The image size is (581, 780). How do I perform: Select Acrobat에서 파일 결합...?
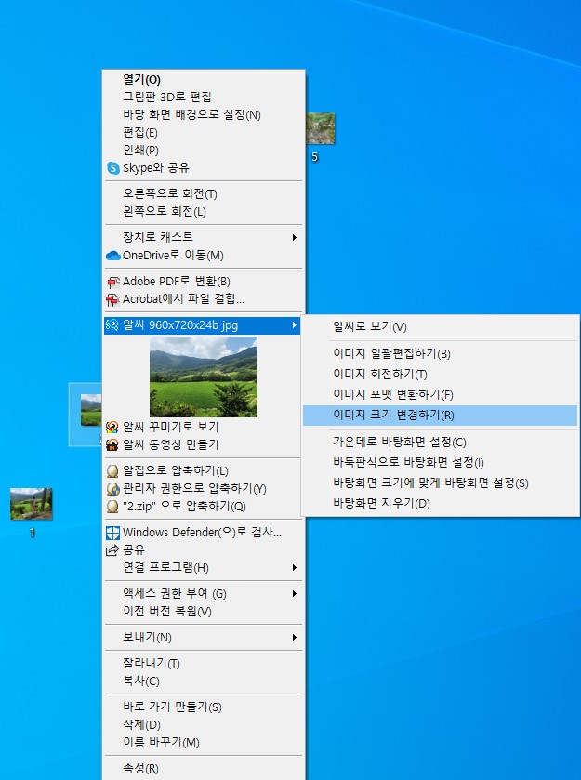click(204, 299)
